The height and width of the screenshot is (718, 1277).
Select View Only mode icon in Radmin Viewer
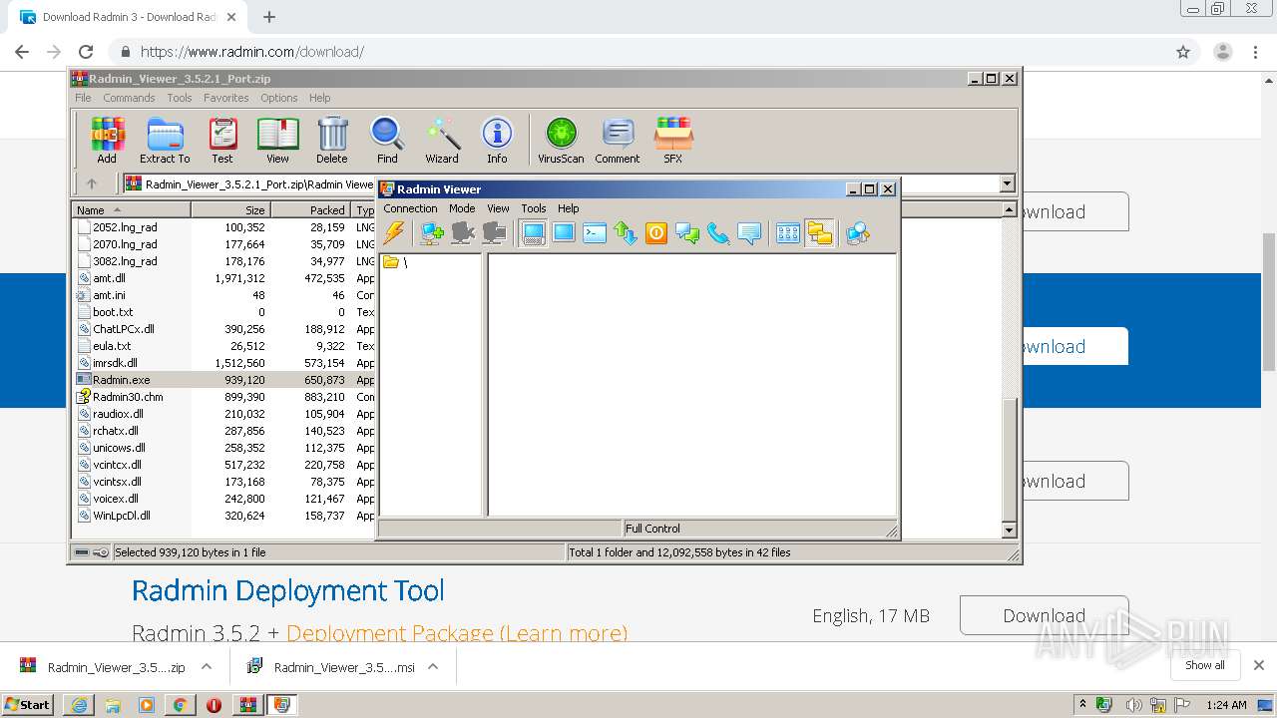click(564, 233)
